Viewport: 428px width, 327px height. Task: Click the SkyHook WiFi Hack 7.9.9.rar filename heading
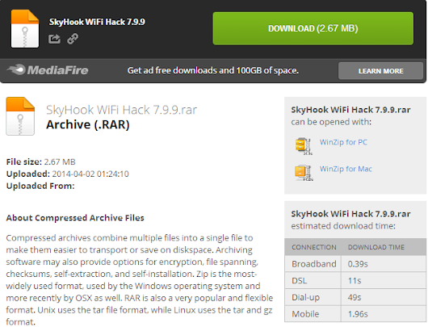tap(121, 110)
